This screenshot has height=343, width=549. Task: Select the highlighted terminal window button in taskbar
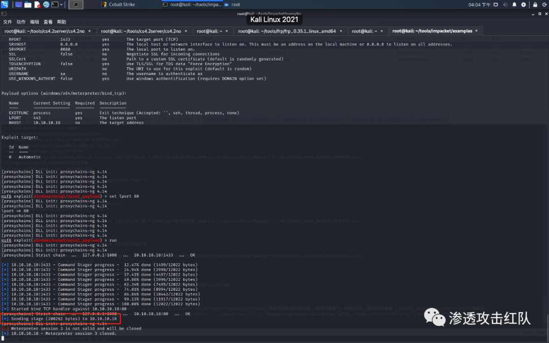76,5
